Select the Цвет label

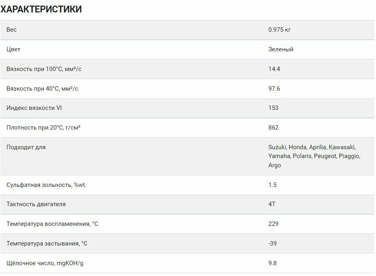13,49
